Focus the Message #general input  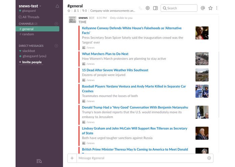point(141,158)
